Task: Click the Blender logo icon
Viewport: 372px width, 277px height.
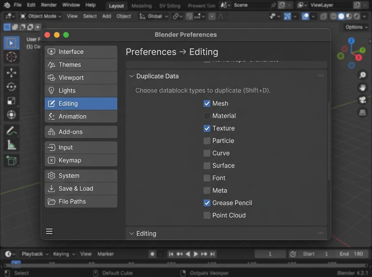Action: (x=7, y=5)
